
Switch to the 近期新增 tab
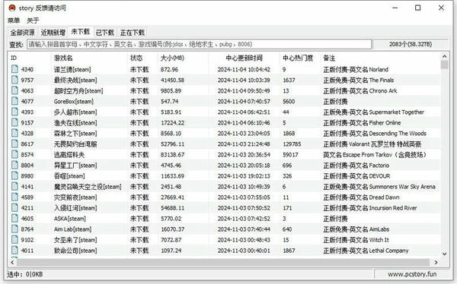53,32
